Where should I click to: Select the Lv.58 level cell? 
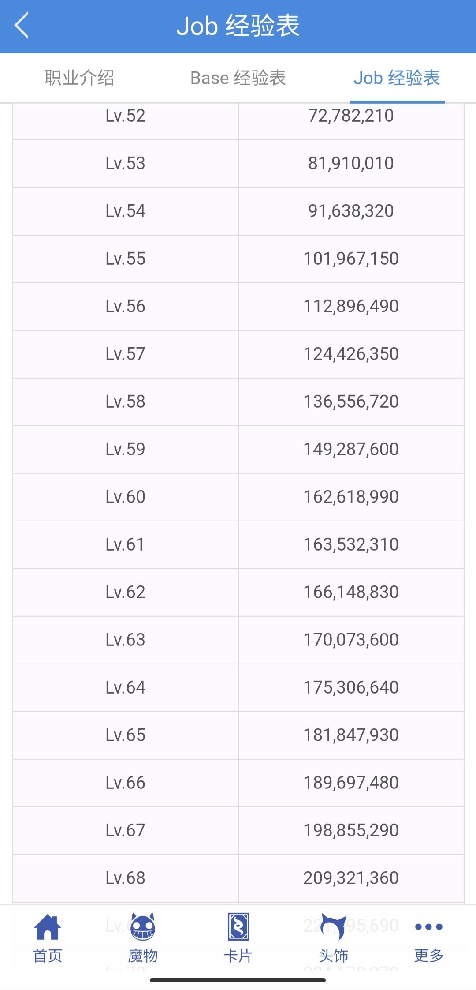(125, 402)
